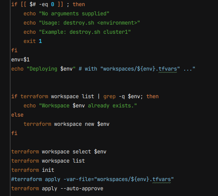Click the $# -eq 0 condition

click(42, 5)
